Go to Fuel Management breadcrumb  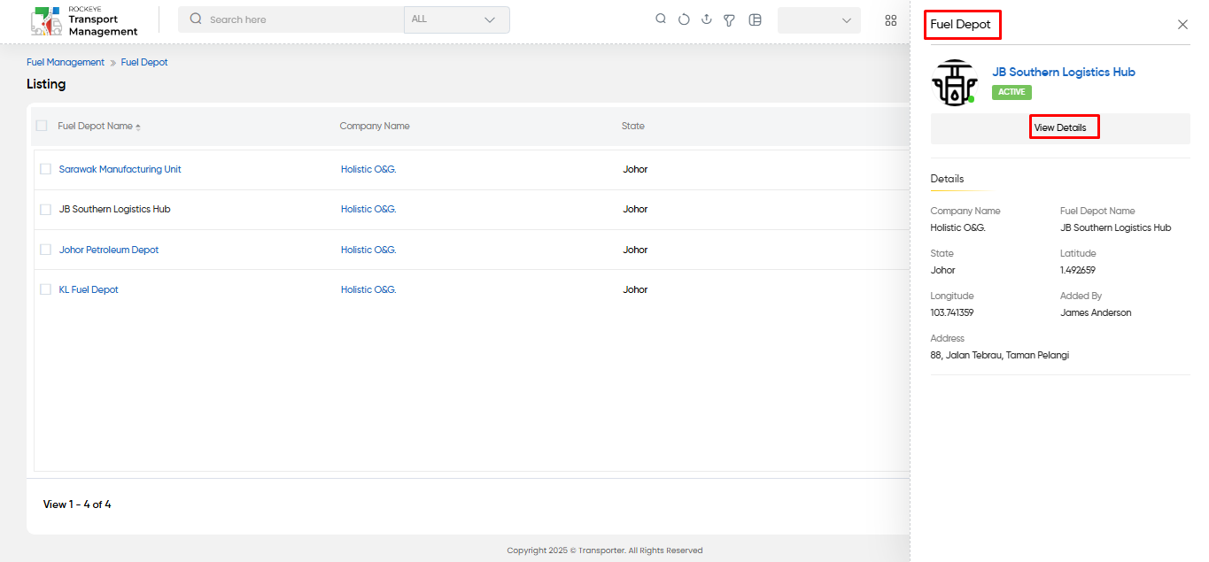[66, 63]
